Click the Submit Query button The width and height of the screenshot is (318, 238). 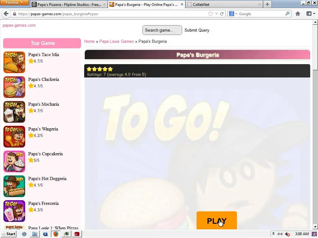coord(197,30)
